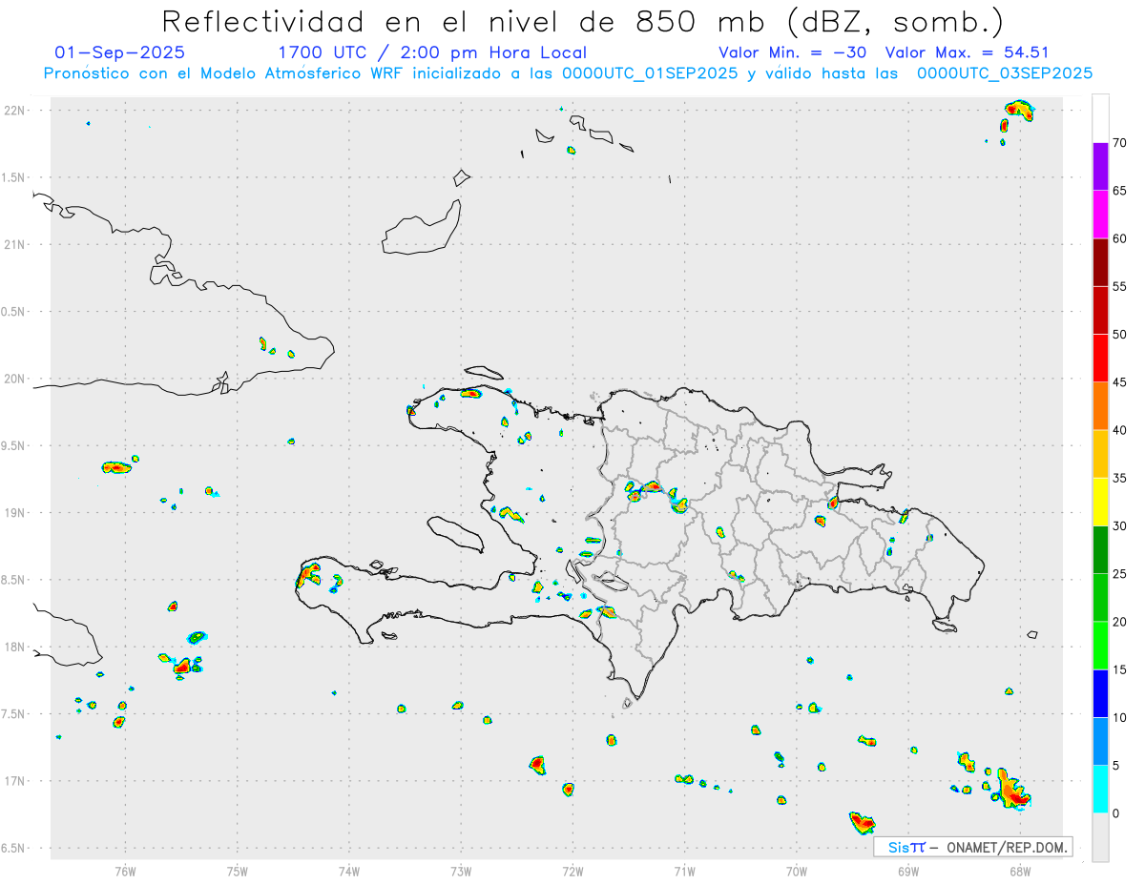Viewport: 1145px width, 884px height.
Task: Click the '20N' latitude label
Action: point(14,379)
